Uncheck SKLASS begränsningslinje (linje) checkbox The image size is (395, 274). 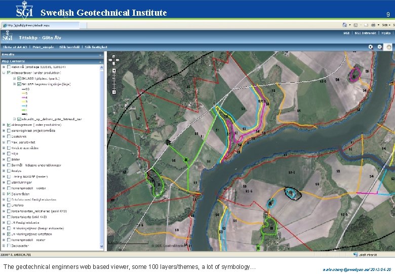[19, 84]
